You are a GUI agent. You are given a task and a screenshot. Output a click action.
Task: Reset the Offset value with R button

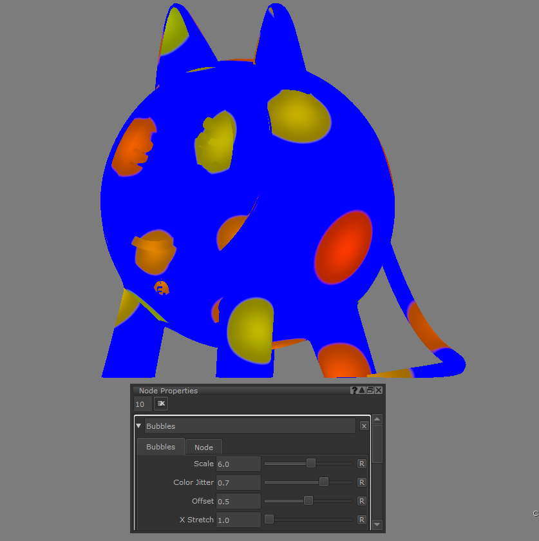point(362,501)
